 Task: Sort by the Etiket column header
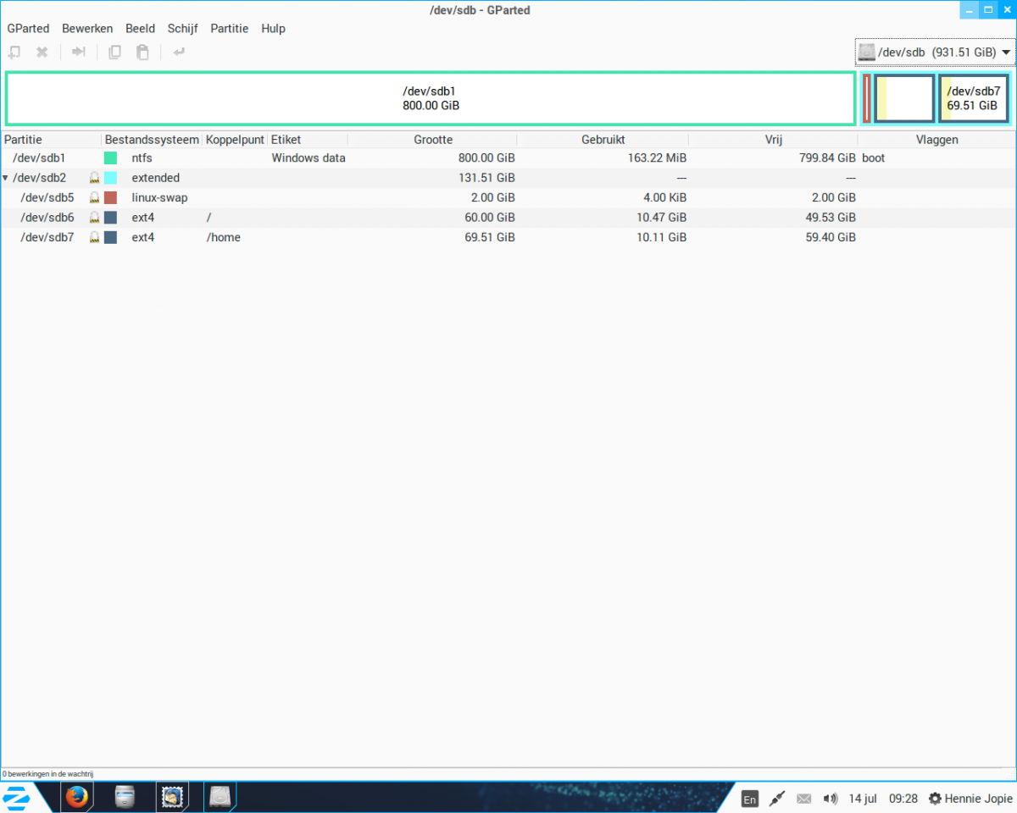(308, 140)
